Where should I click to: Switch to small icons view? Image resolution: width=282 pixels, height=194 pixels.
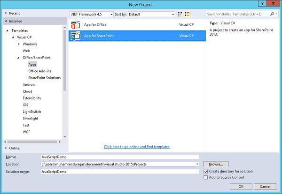[180, 14]
